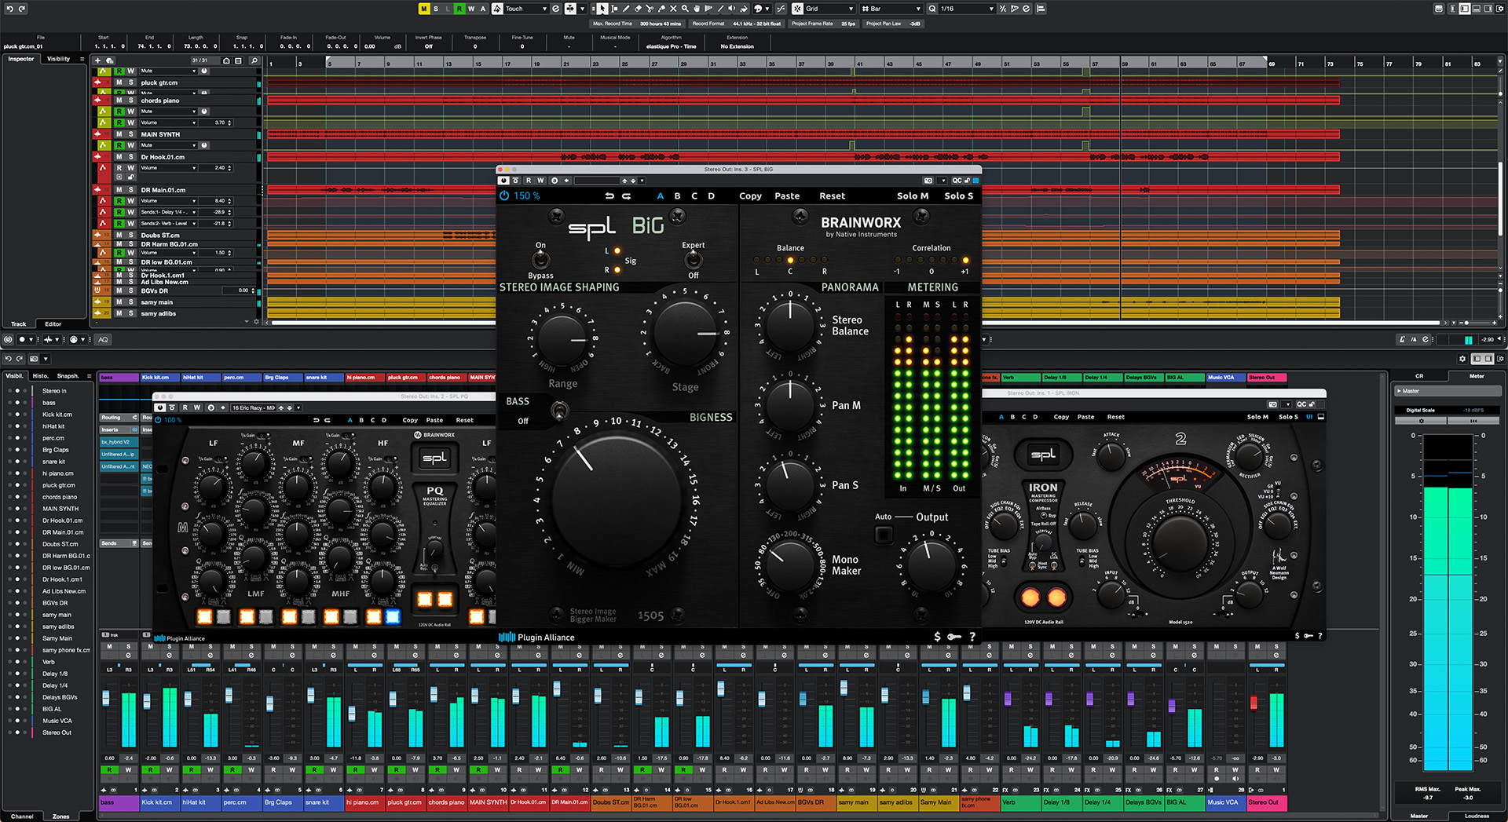This screenshot has width=1508, height=822.
Task: Toggle the Auto Output button on SPL BiG
Action: click(884, 535)
